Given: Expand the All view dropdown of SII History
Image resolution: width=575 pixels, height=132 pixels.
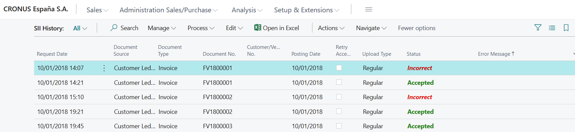Looking at the screenshot, I should (x=80, y=28).
